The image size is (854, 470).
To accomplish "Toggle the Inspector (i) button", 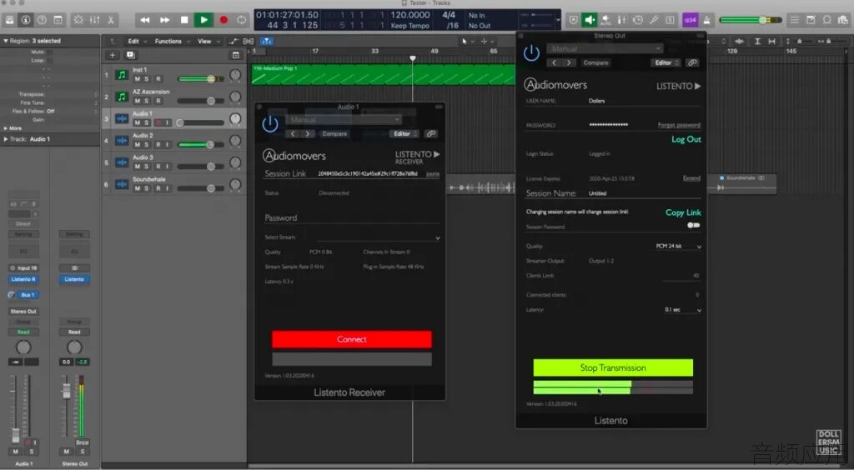I will click(26, 20).
